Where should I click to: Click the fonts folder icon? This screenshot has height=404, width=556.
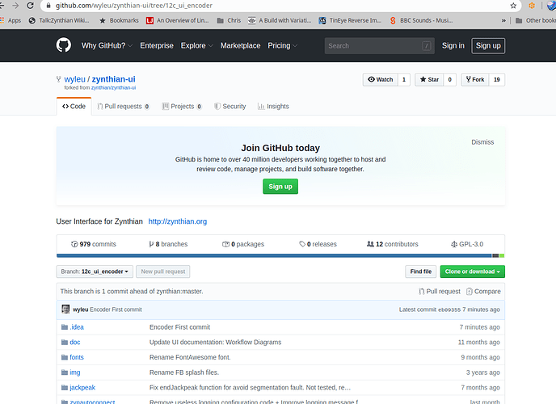(64, 357)
